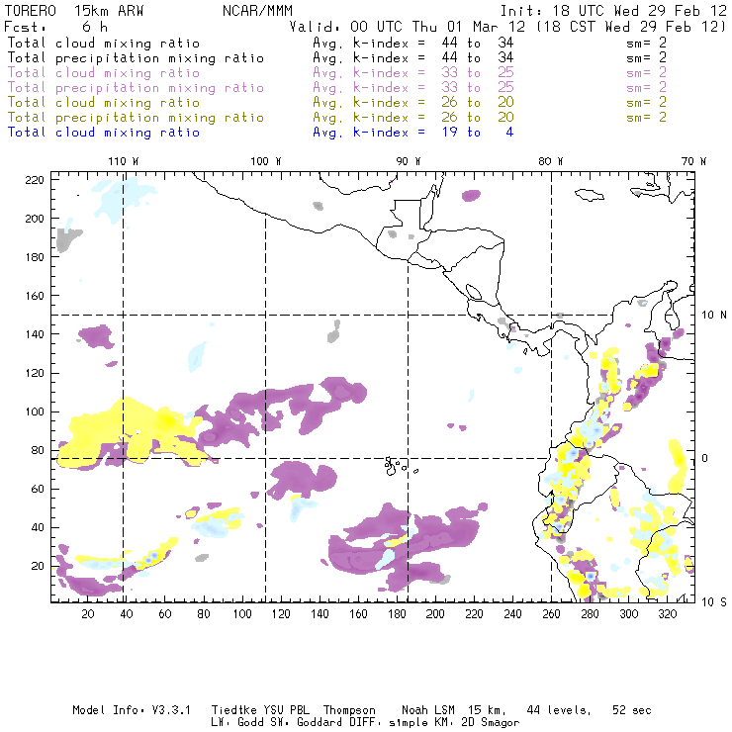Viewport: 732px width, 732px height.
Task: Click the 'Init: 18 UTC Wed 29 Feb 12' text
Action: click(x=613, y=11)
